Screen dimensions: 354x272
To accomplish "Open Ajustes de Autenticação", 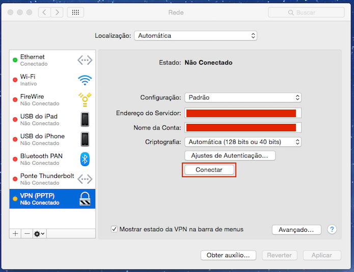I will (230, 156).
